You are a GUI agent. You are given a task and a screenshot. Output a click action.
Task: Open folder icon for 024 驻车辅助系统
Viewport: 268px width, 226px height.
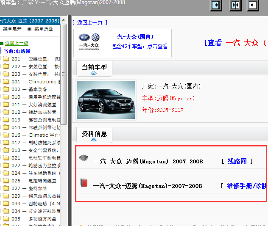point(6,173)
